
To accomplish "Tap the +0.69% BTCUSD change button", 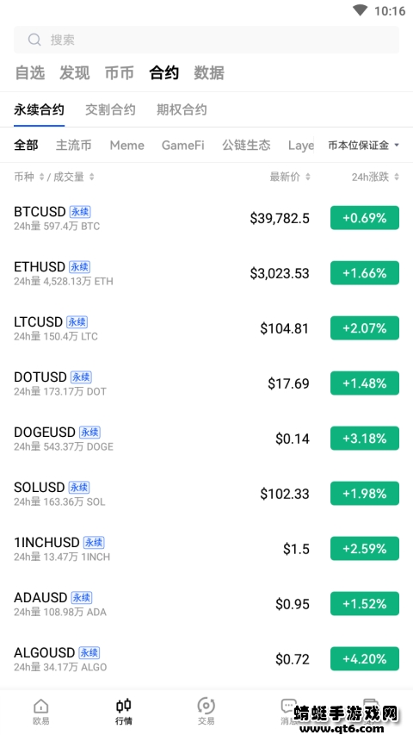I will click(x=365, y=218).
